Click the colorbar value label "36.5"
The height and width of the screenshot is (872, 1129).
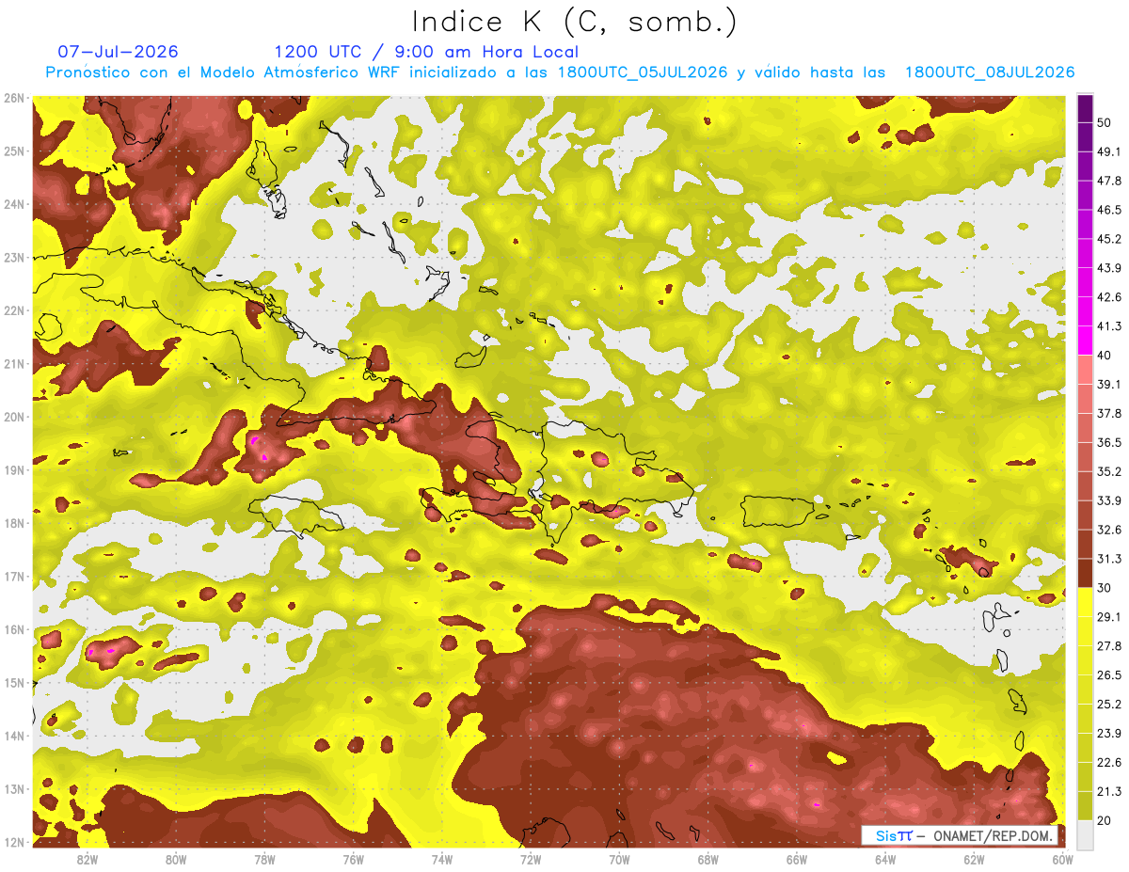click(x=1109, y=442)
